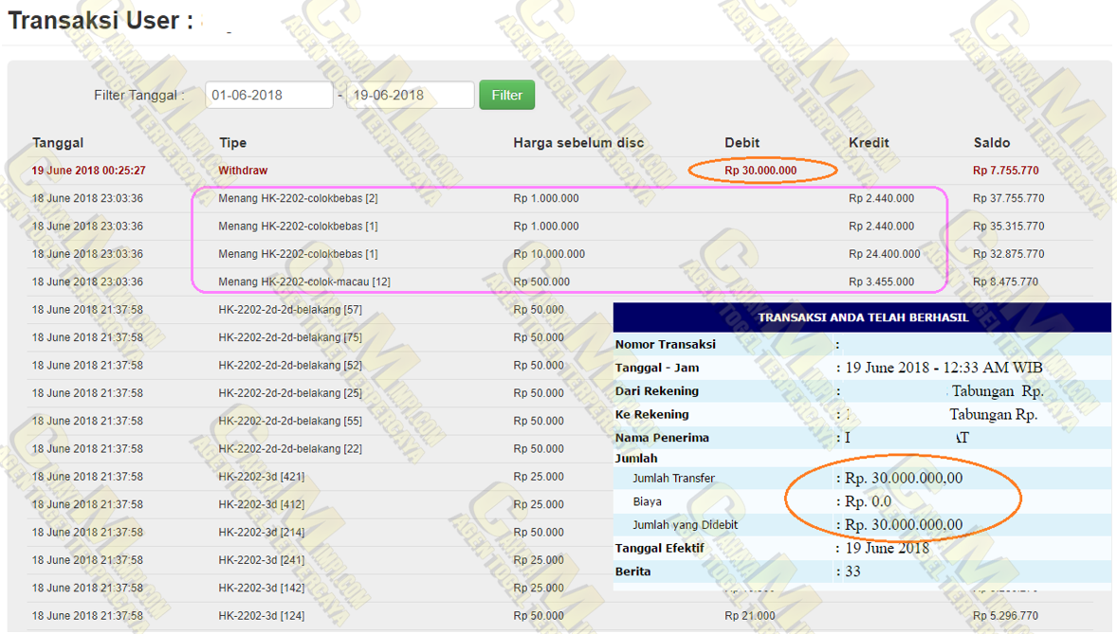The image size is (1117, 634).
Task: Click the Tipe column header
Action: click(x=232, y=143)
